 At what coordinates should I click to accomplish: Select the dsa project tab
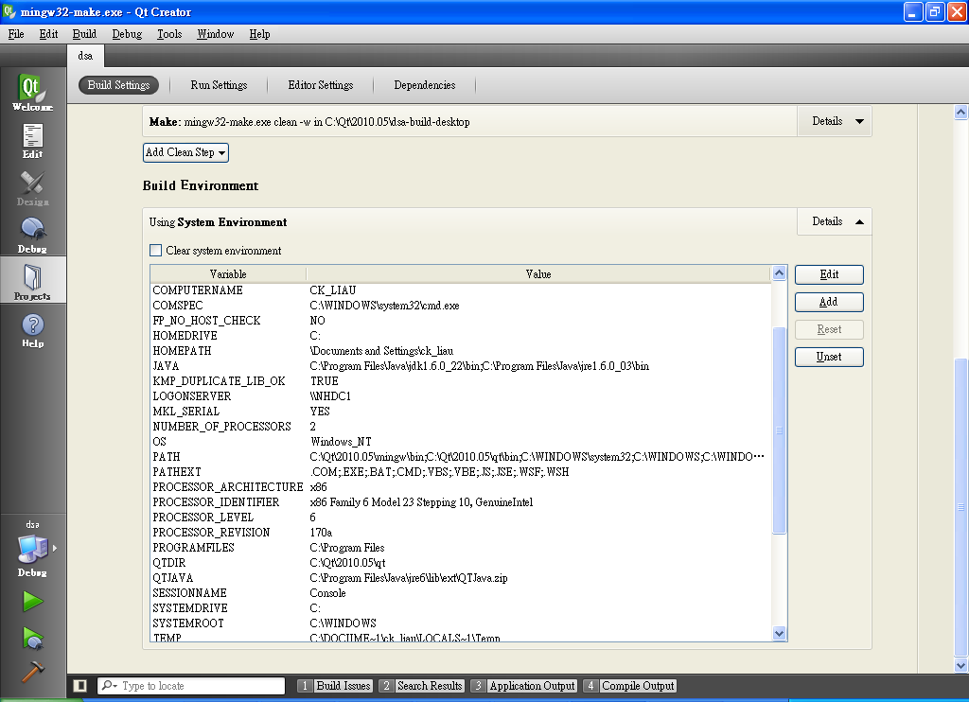[x=85, y=56]
